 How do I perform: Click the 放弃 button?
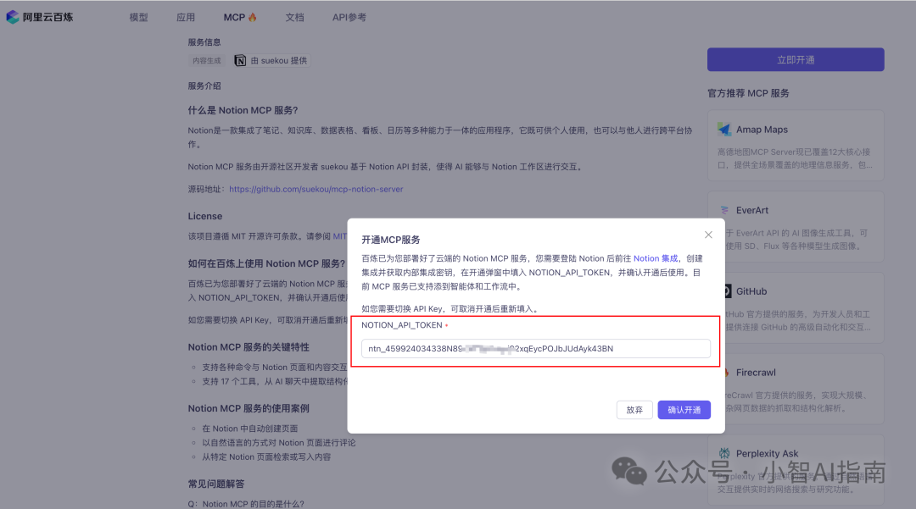pos(634,409)
